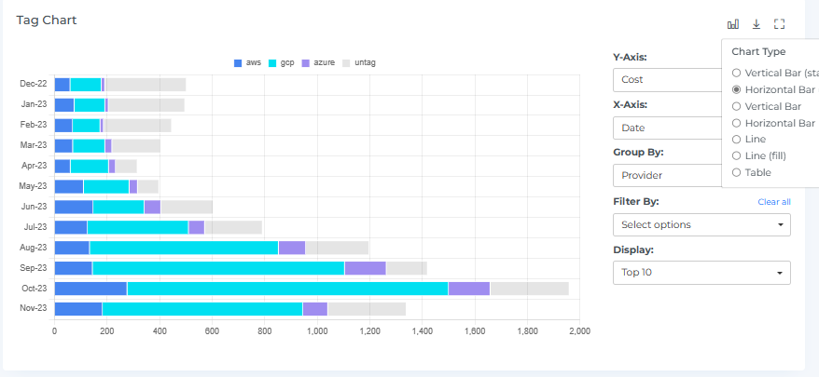Image resolution: width=819 pixels, height=377 pixels.
Task: Open the X-Axis Date dropdown
Action: pos(666,128)
